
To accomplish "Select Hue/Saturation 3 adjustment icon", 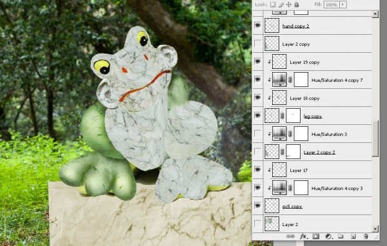I will coord(279,133).
